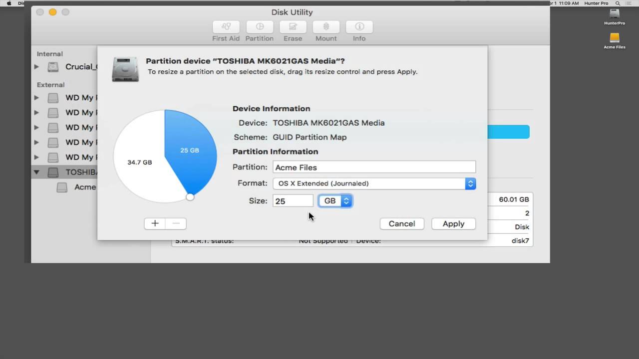Click the Crucial internal disk icon

click(53, 66)
